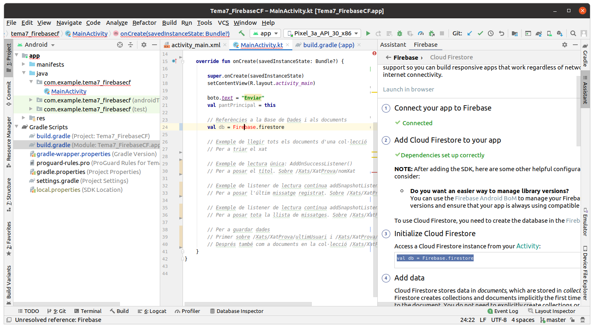Toggle the 1: Project tool window
This screenshot has height=328, width=594.
point(9,57)
